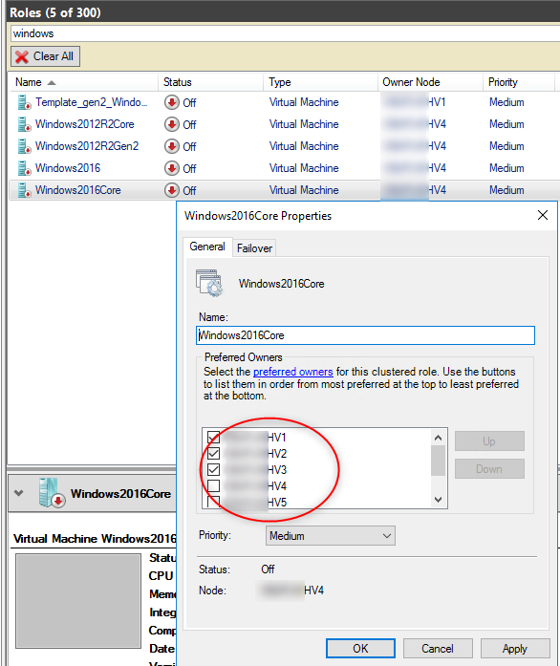The image size is (560, 666).
Task: Open the Priority dropdown set to Medium
Action: tap(330, 536)
